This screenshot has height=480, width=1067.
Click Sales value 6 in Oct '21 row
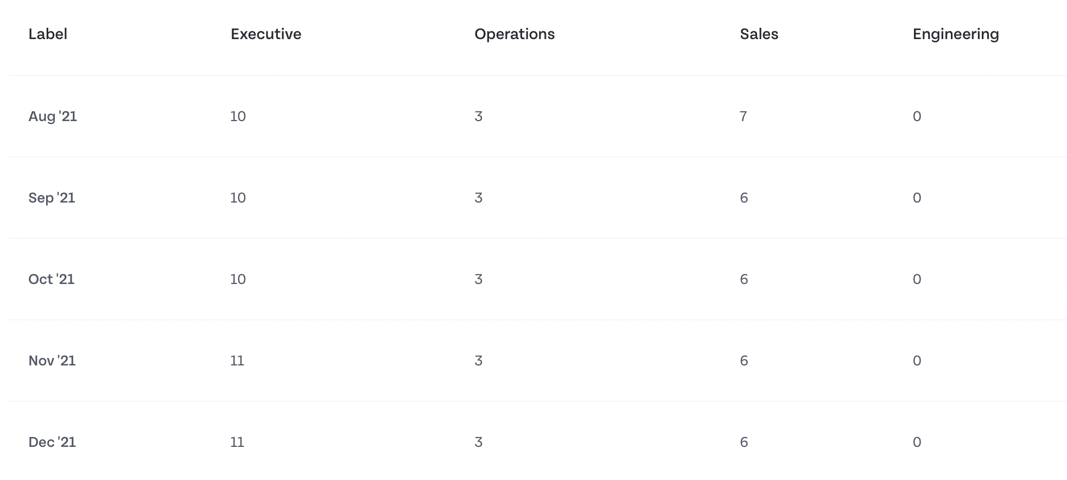(744, 279)
